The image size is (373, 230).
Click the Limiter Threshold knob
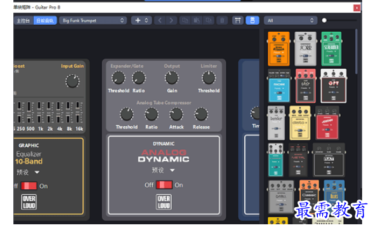209,78
